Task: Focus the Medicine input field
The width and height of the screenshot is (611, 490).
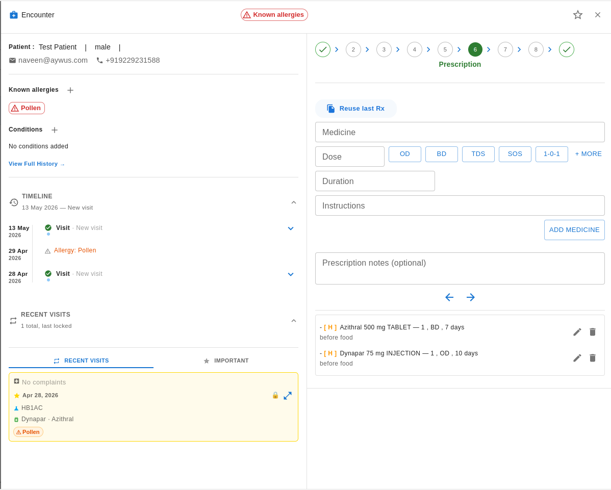Action: [460, 132]
